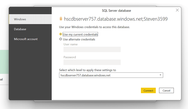Select the Windows authentication tab
The height and width of the screenshot is (109, 188).
coord(30,19)
